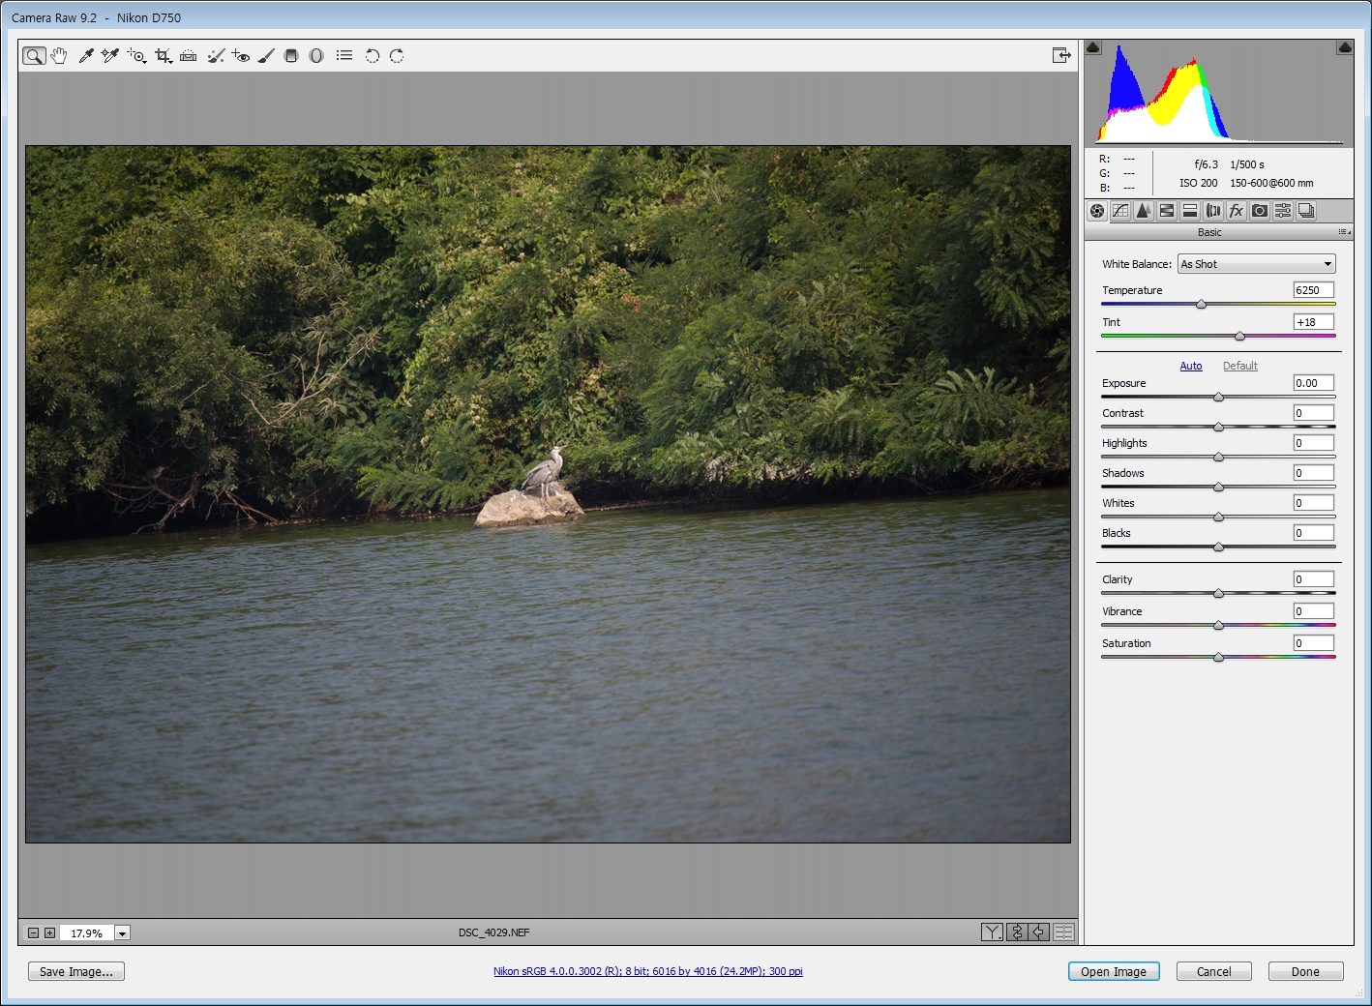This screenshot has height=1006, width=1372.
Task: Toggle highlight clipping warning in histogram
Action: (1345, 47)
